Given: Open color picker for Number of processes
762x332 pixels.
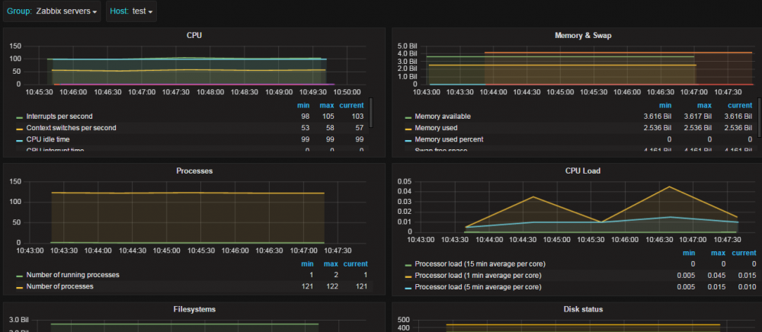Looking at the screenshot, I should 20,287.
